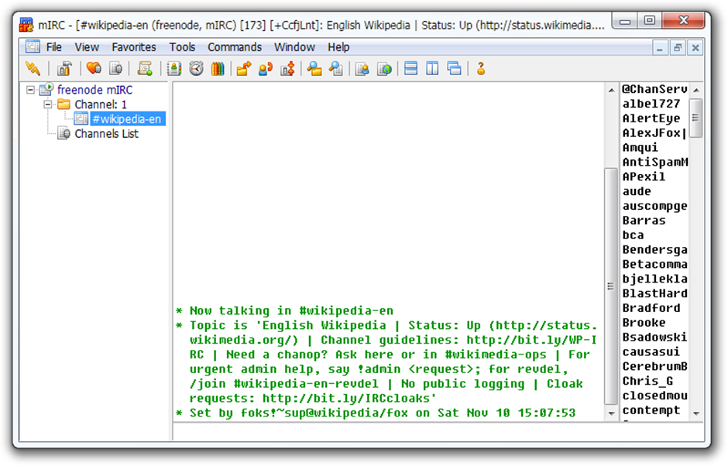Tile windows vertically
Viewport: 728px width, 466px height.
(431, 69)
